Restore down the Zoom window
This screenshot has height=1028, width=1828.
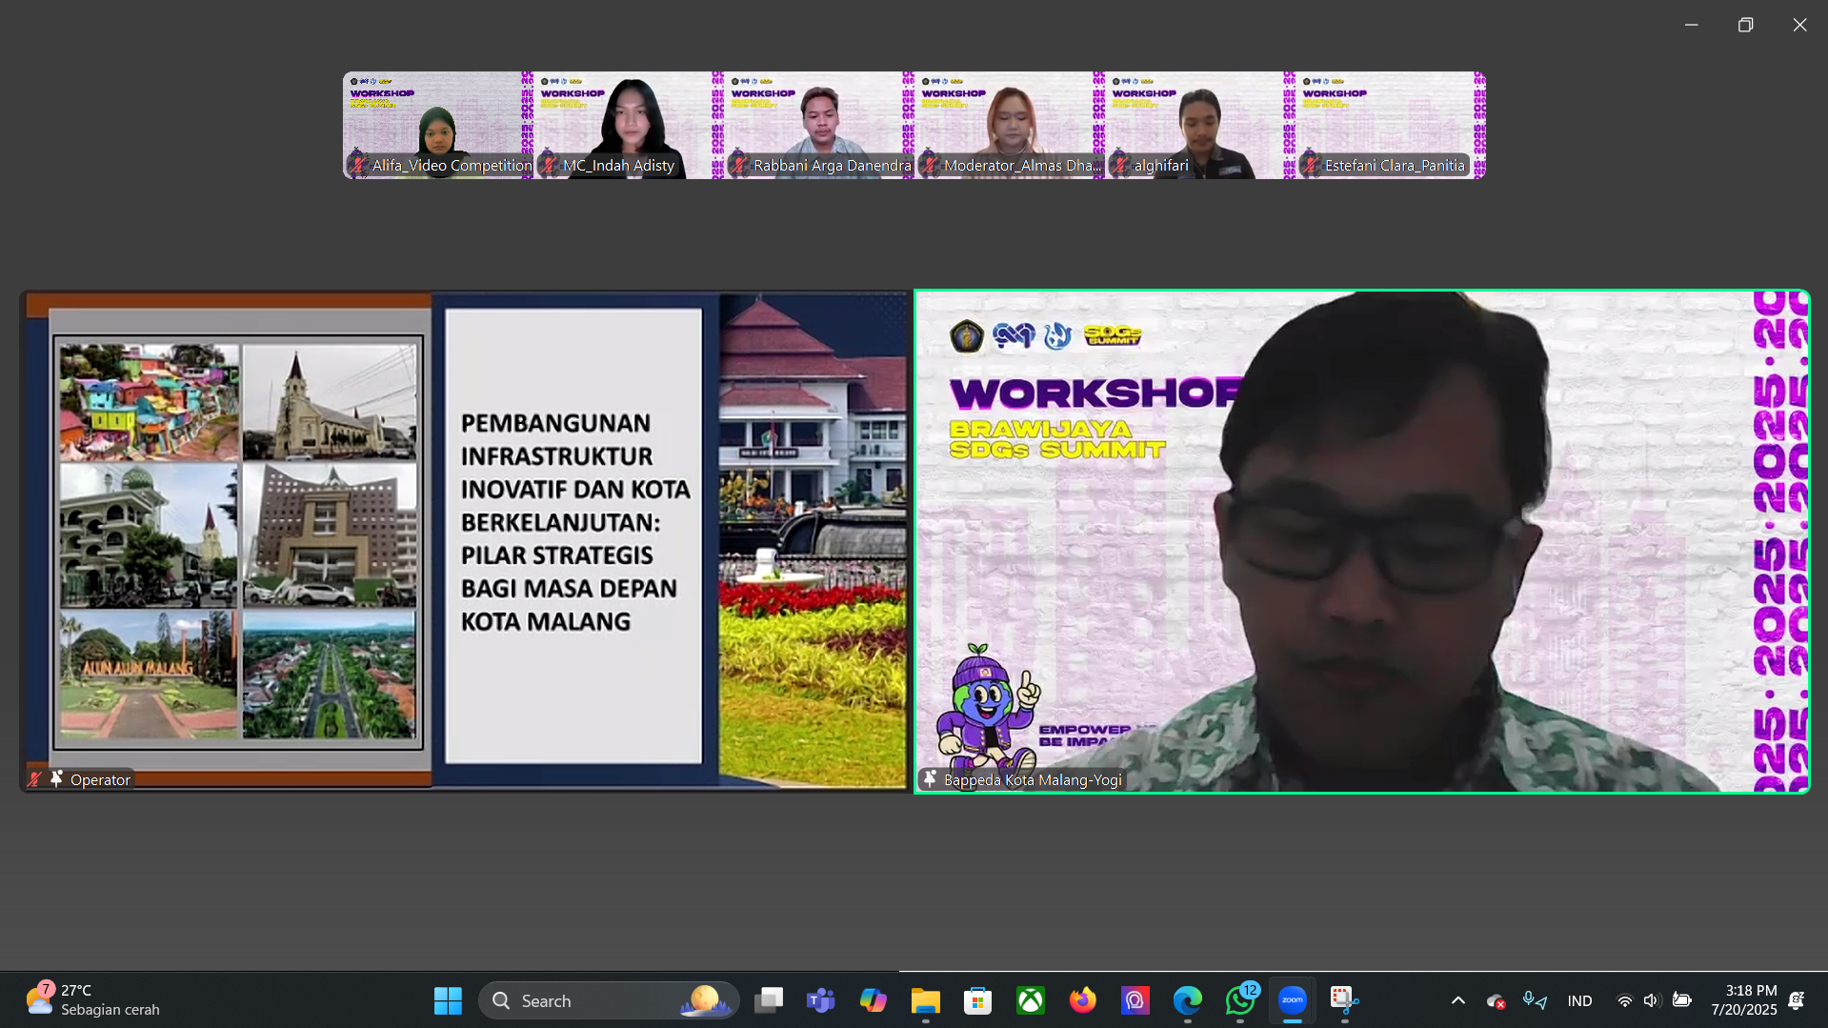tap(1745, 25)
